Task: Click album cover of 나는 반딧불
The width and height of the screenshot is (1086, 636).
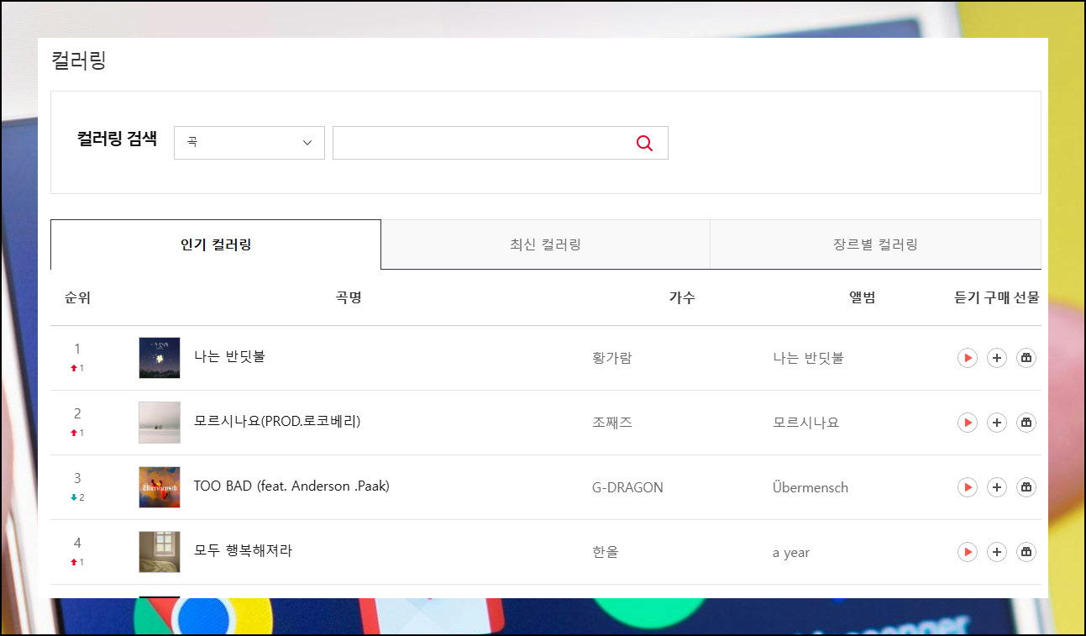Action: click(x=160, y=358)
